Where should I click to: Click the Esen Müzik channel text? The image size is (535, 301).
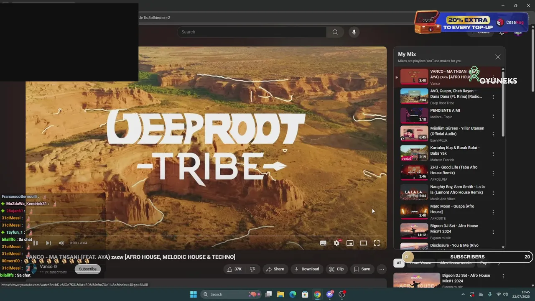tap(439, 140)
